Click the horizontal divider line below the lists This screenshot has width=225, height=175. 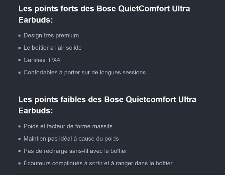pyautogui.click(x=120, y=174)
